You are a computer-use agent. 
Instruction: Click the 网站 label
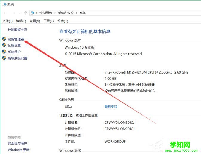(68, 107)
